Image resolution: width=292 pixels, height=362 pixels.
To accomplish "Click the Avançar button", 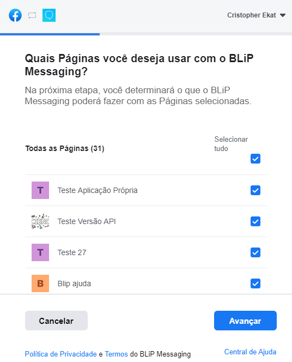I will point(245,321).
